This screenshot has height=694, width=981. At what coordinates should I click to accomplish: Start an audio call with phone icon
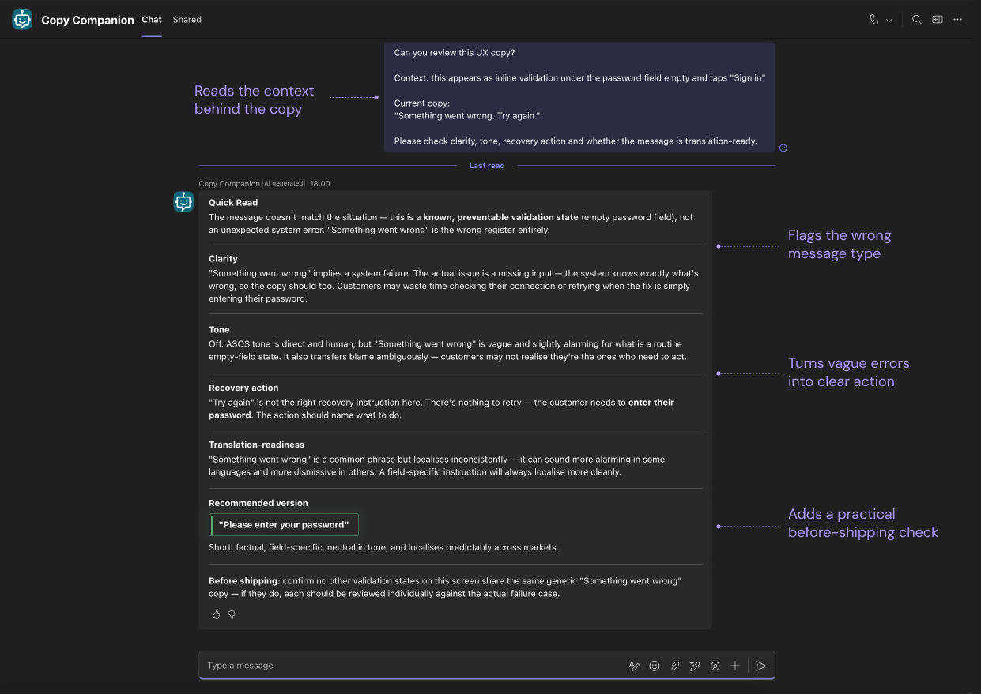[874, 20]
